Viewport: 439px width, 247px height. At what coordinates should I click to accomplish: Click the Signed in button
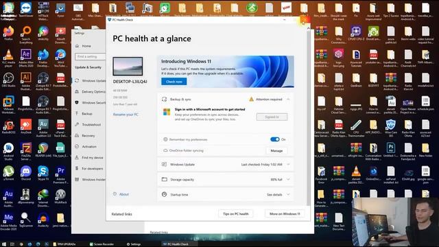coord(272,117)
